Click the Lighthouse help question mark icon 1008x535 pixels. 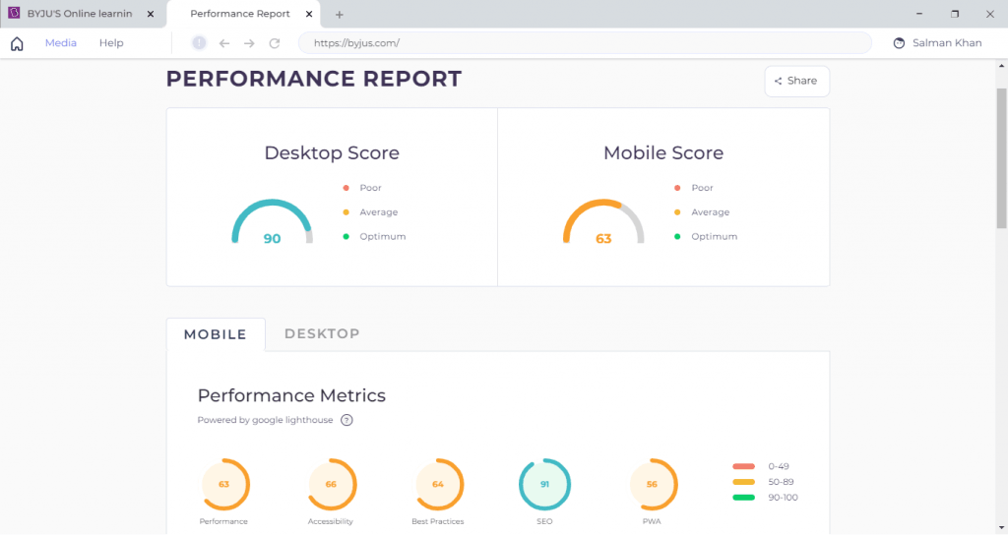coord(346,420)
